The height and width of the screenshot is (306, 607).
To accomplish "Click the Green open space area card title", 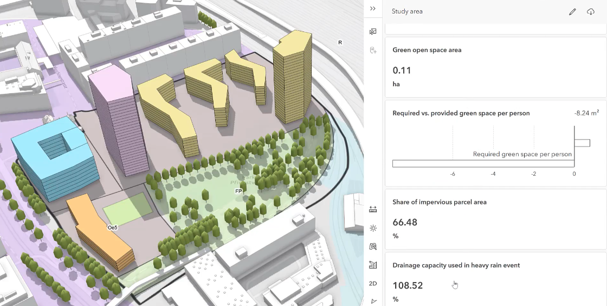I will pyautogui.click(x=427, y=50).
